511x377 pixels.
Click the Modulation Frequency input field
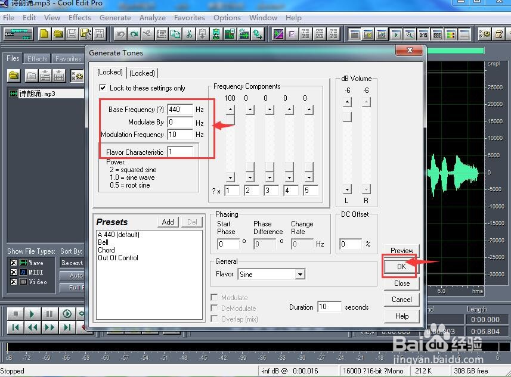pos(180,135)
